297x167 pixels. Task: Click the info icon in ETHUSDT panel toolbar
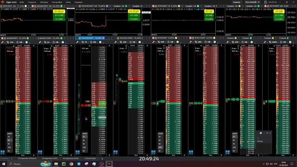(x=177, y=42)
